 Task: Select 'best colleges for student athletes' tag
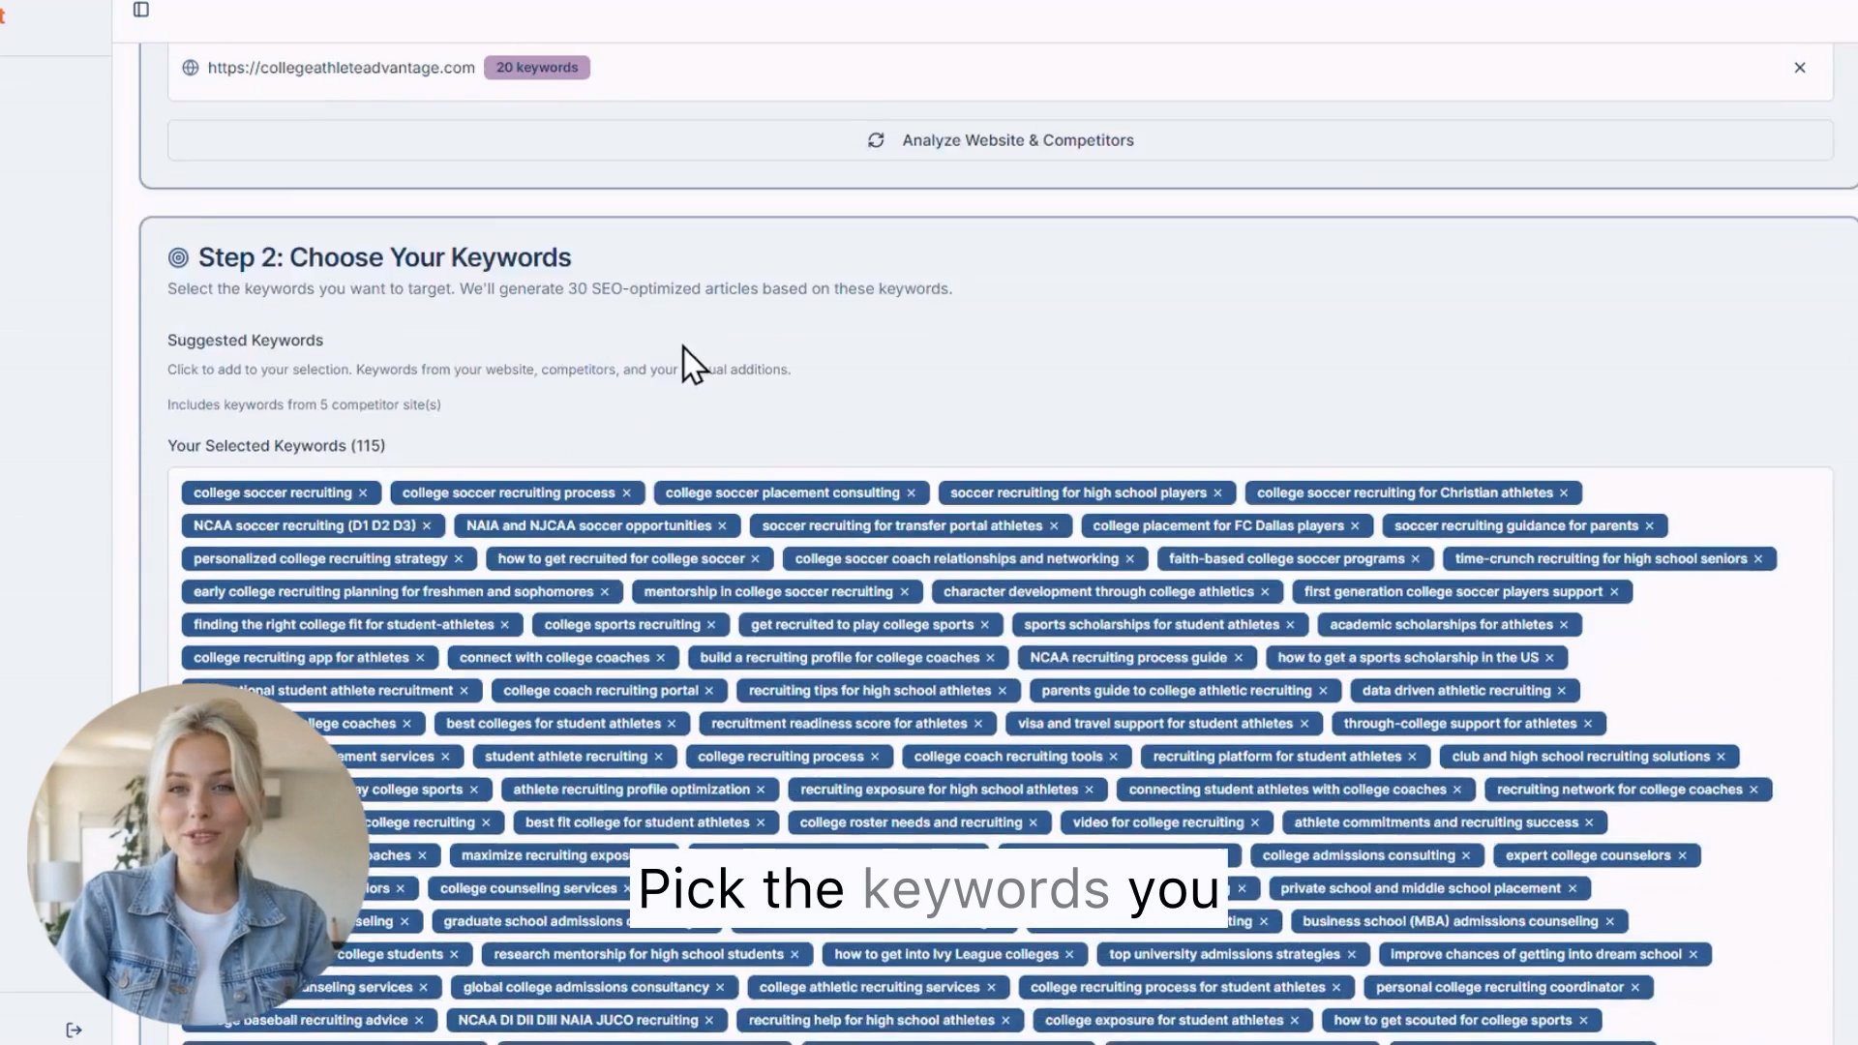point(553,724)
